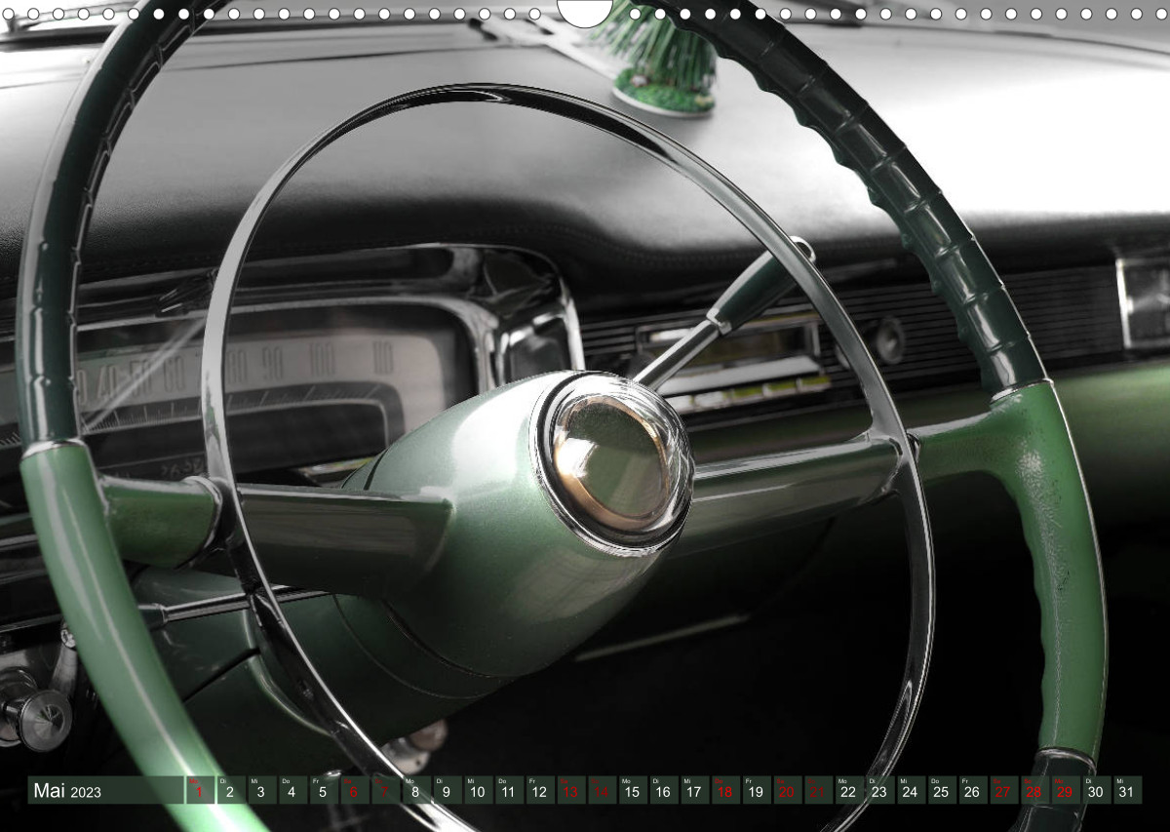Select day 15 (Mo) cell
This screenshot has width=1170, height=832.
(x=632, y=790)
